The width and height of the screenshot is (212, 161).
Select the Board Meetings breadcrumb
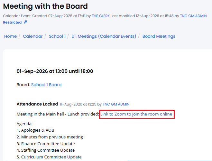coord(159,36)
